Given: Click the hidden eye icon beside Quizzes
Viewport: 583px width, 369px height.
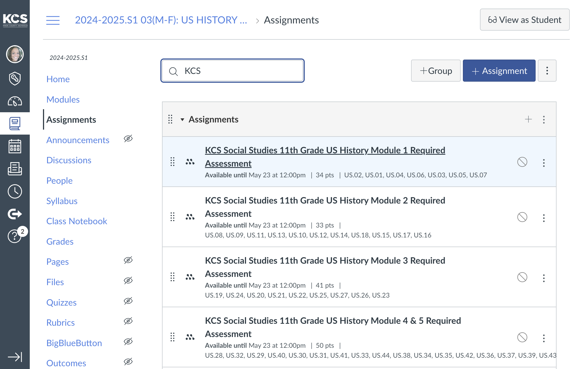Looking at the screenshot, I should pos(128,301).
